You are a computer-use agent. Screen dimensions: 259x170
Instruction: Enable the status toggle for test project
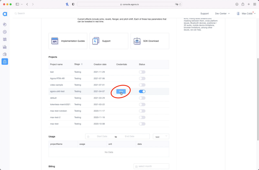[142, 72]
